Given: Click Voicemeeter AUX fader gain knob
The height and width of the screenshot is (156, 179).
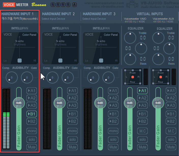Looking at the screenshot, I should pyautogui.click(x=158, y=103).
